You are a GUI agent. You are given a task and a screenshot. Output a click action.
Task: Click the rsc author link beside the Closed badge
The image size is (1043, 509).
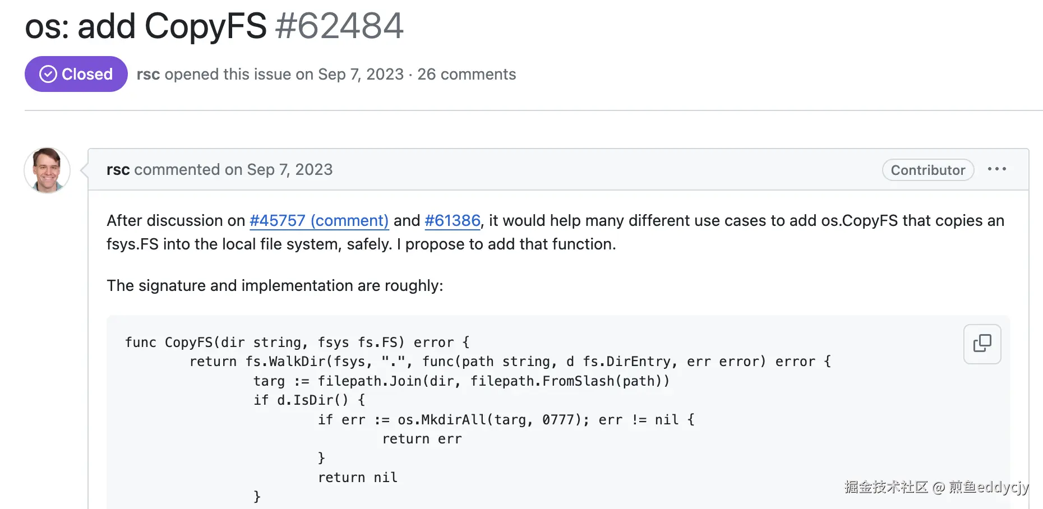[148, 74]
